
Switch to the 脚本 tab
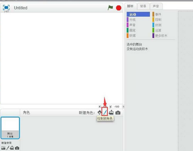click(130, 6)
